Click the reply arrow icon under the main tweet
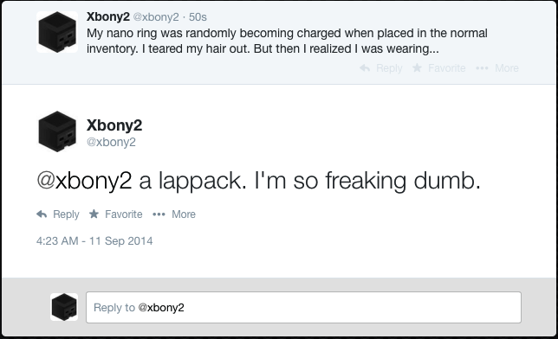This screenshot has height=339, width=558. click(x=42, y=214)
